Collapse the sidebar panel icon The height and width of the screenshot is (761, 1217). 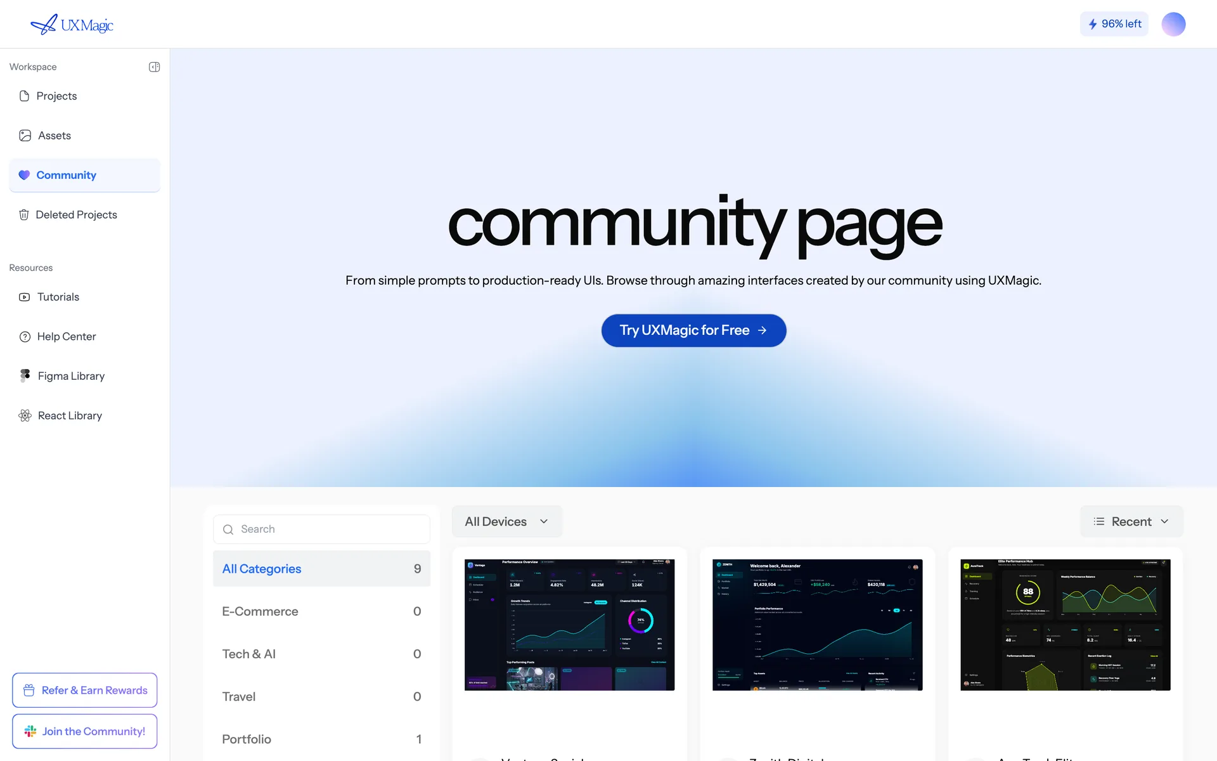[x=154, y=67]
